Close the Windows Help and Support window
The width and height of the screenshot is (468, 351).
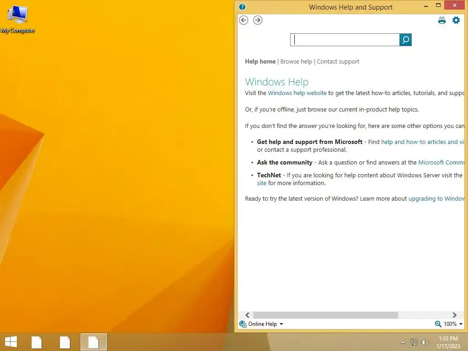(455, 5)
